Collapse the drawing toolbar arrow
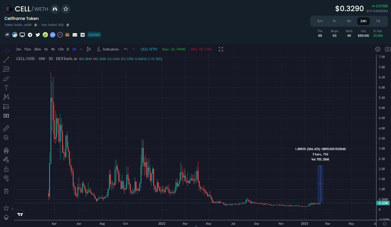391x227 pixels. point(12,208)
